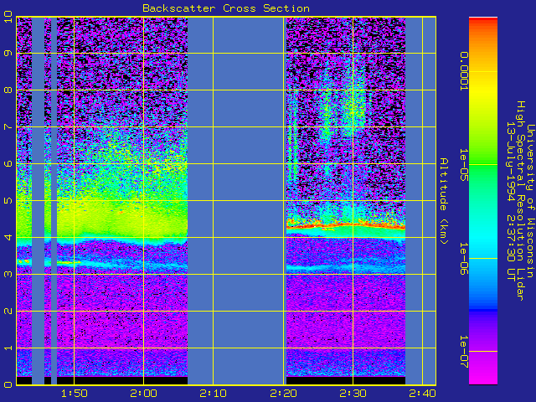536x402 pixels.
Task: Click the 'University of Wisconsin' caption line
Action: (529, 201)
